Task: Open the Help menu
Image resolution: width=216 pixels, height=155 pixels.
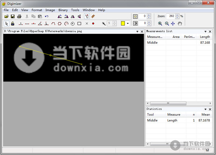Action: coord(102,10)
